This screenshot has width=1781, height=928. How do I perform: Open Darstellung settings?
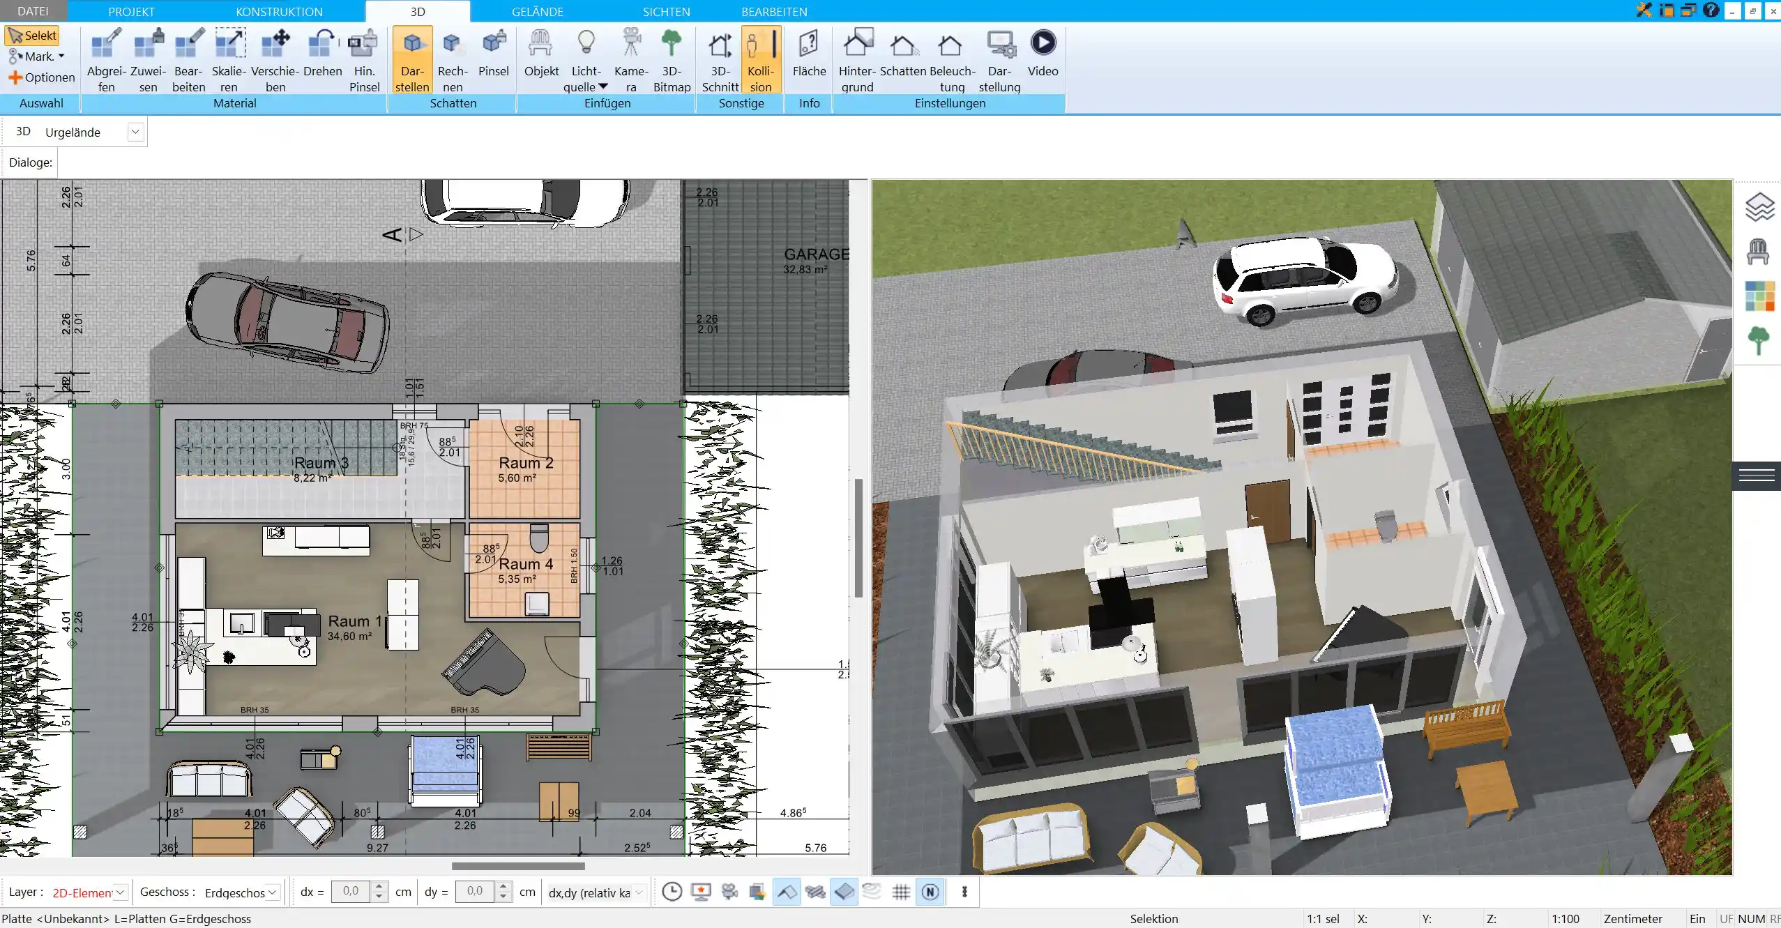pos(999,60)
